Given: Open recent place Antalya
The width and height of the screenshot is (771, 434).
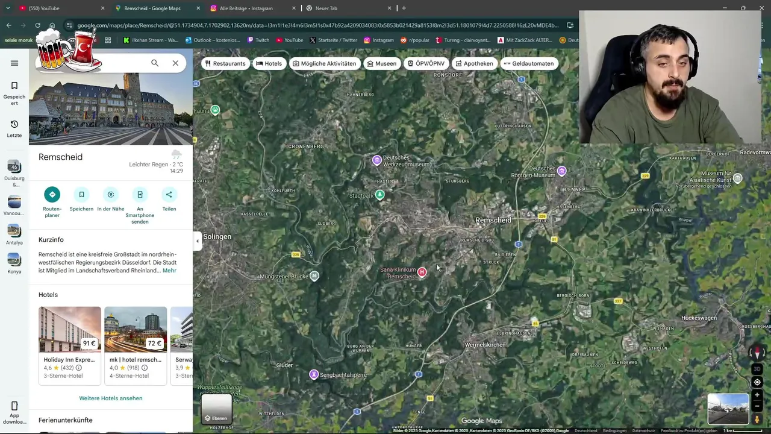Looking at the screenshot, I should pyautogui.click(x=14, y=234).
